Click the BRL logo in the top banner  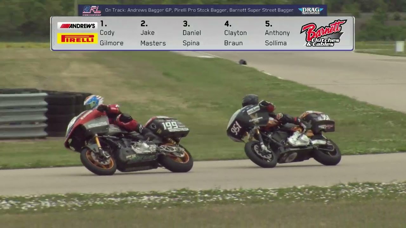[x=92, y=10]
